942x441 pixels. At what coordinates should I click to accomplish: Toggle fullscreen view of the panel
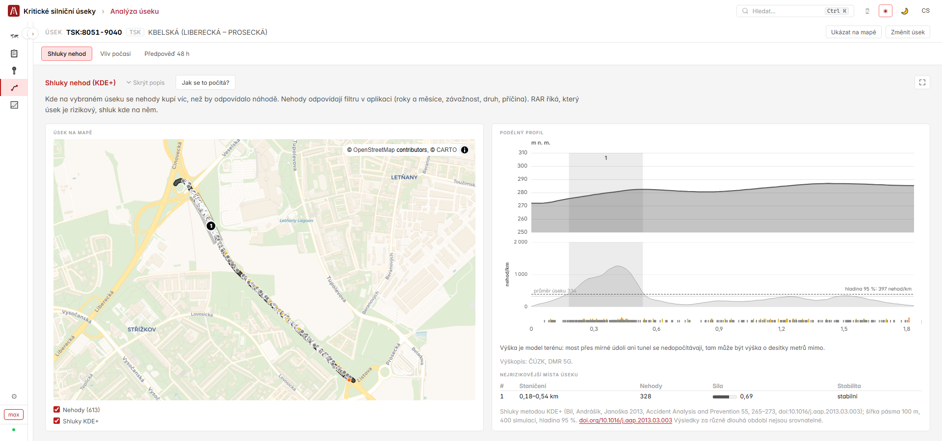[x=922, y=82]
